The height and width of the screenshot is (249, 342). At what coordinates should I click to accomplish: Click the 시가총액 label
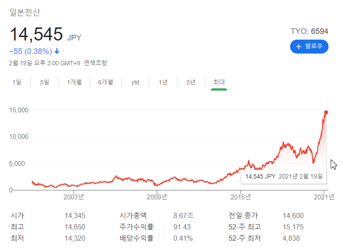click(133, 215)
